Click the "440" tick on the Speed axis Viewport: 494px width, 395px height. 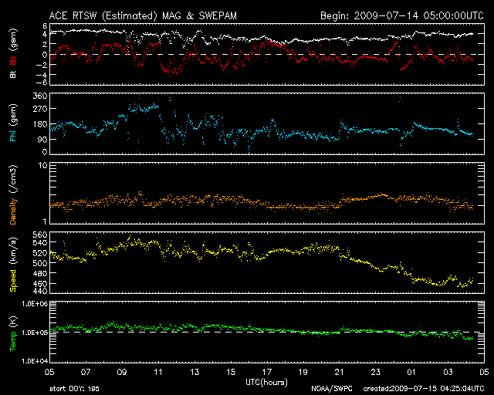tap(40, 291)
